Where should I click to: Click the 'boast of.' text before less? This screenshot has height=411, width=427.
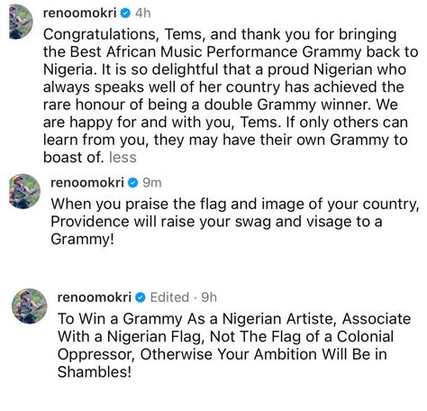coord(74,158)
